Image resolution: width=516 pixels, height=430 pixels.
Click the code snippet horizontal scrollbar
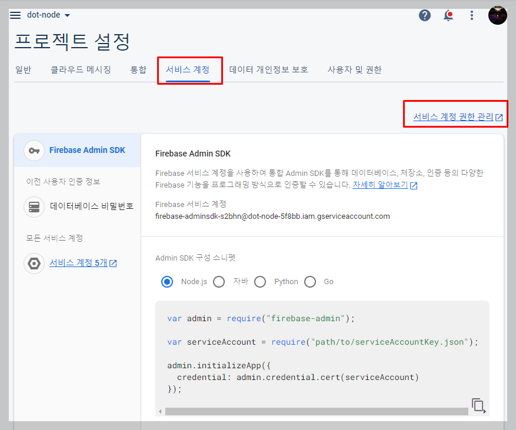tap(317, 411)
